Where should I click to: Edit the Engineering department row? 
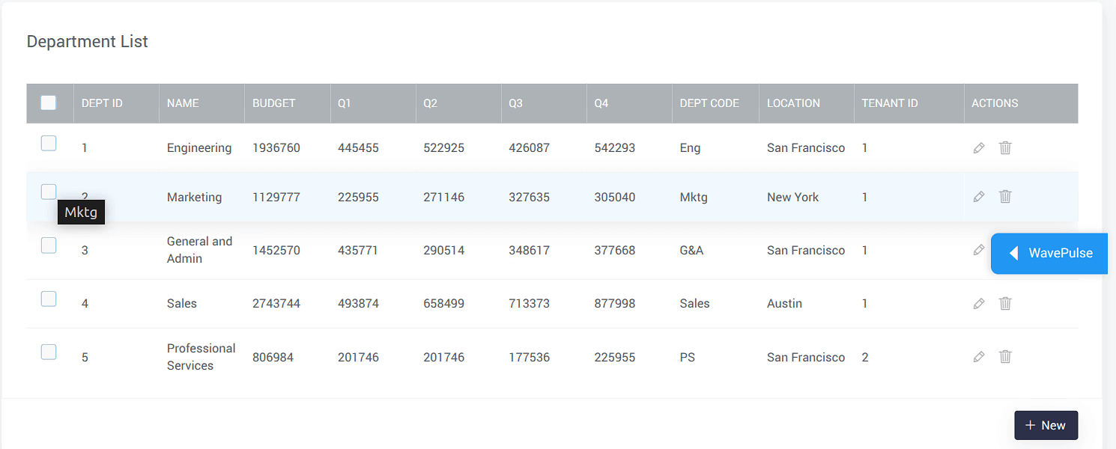pyautogui.click(x=978, y=148)
